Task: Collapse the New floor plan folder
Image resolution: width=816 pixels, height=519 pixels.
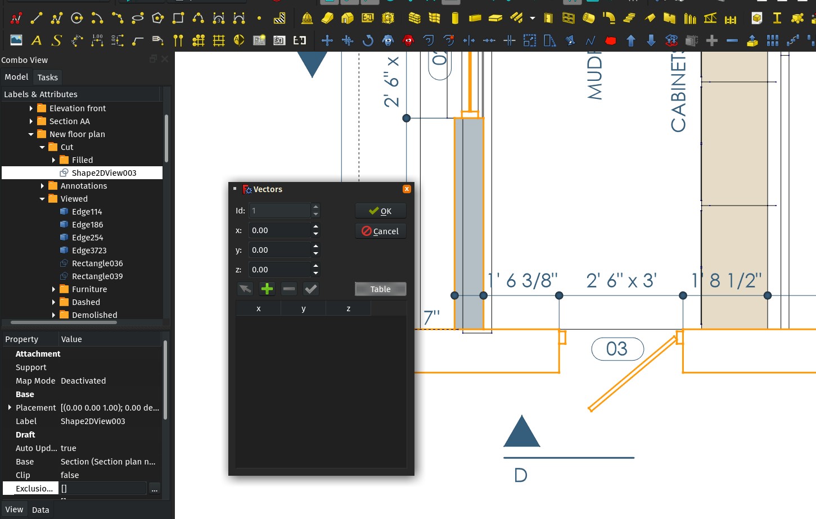Action: point(31,134)
